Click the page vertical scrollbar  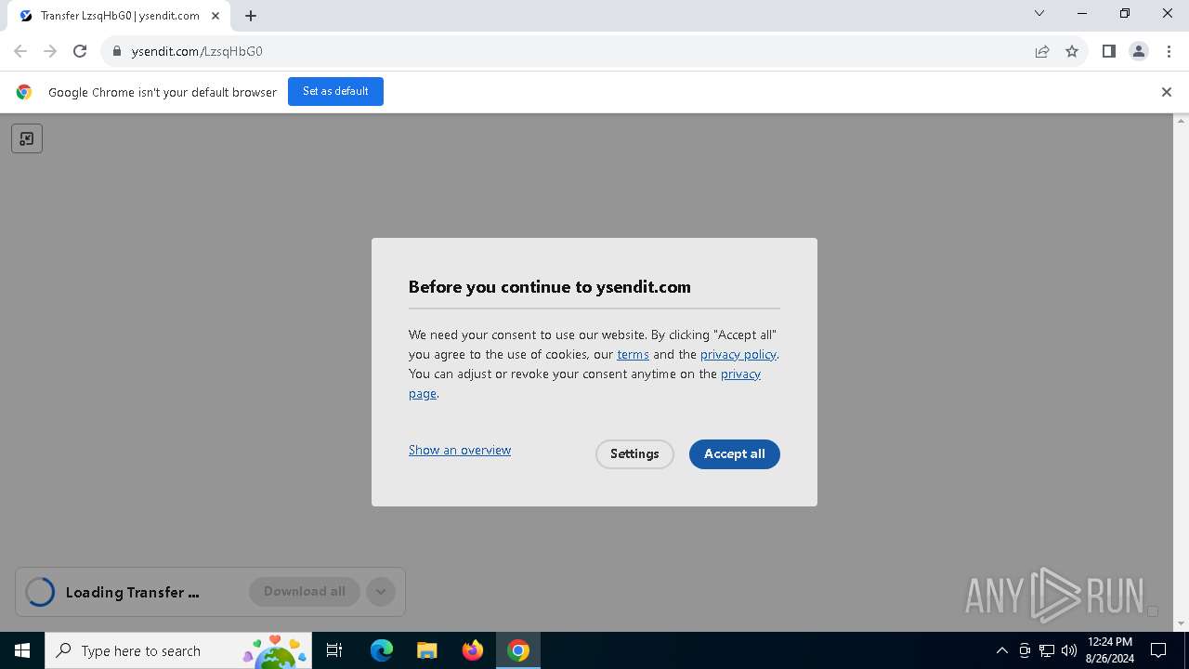click(x=1182, y=372)
